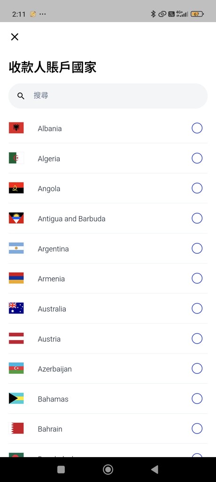Select the Austria radio button

197,338
